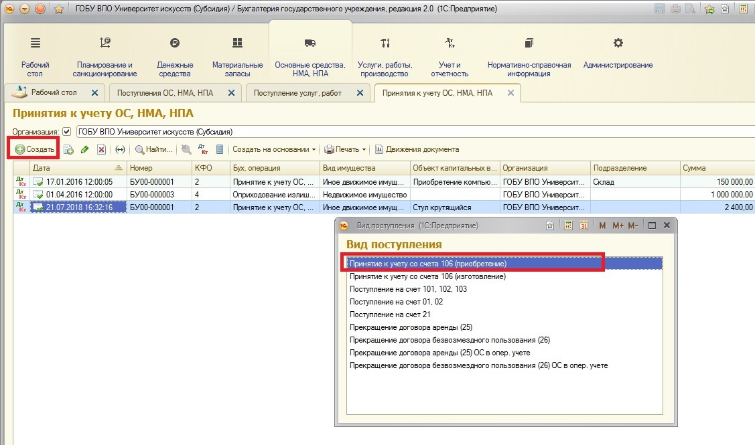Click the copy document icon next to Создать

pos(68,149)
